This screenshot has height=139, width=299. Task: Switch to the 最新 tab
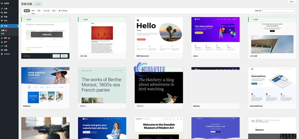[39, 11]
